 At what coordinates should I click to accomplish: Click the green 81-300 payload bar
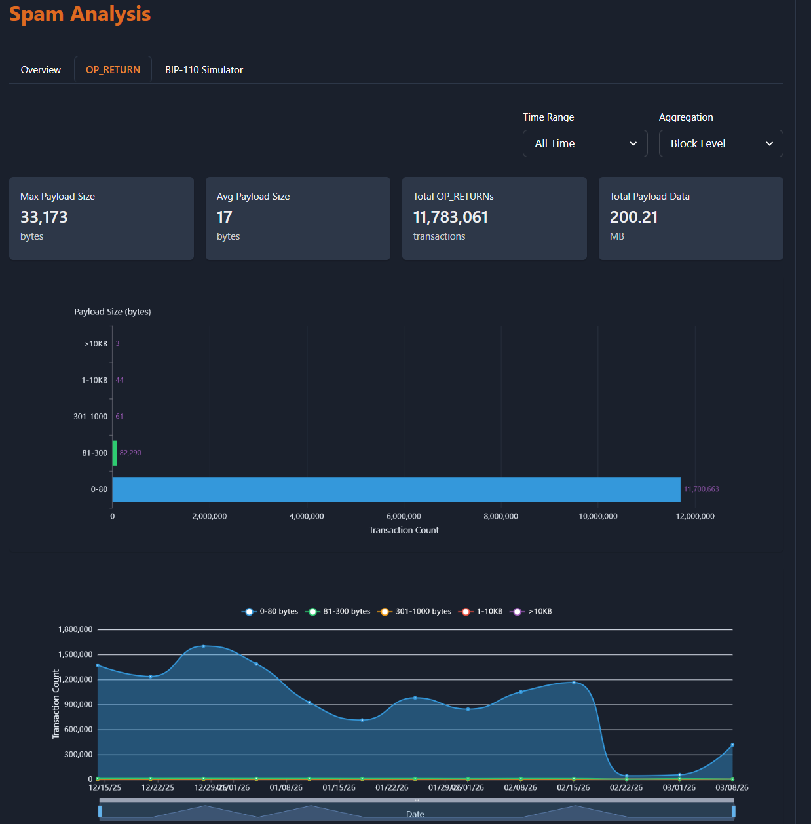[115, 453]
